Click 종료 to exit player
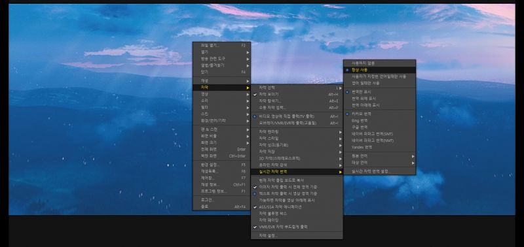The width and height of the screenshot is (524, 247). click(x=221, y=206)
